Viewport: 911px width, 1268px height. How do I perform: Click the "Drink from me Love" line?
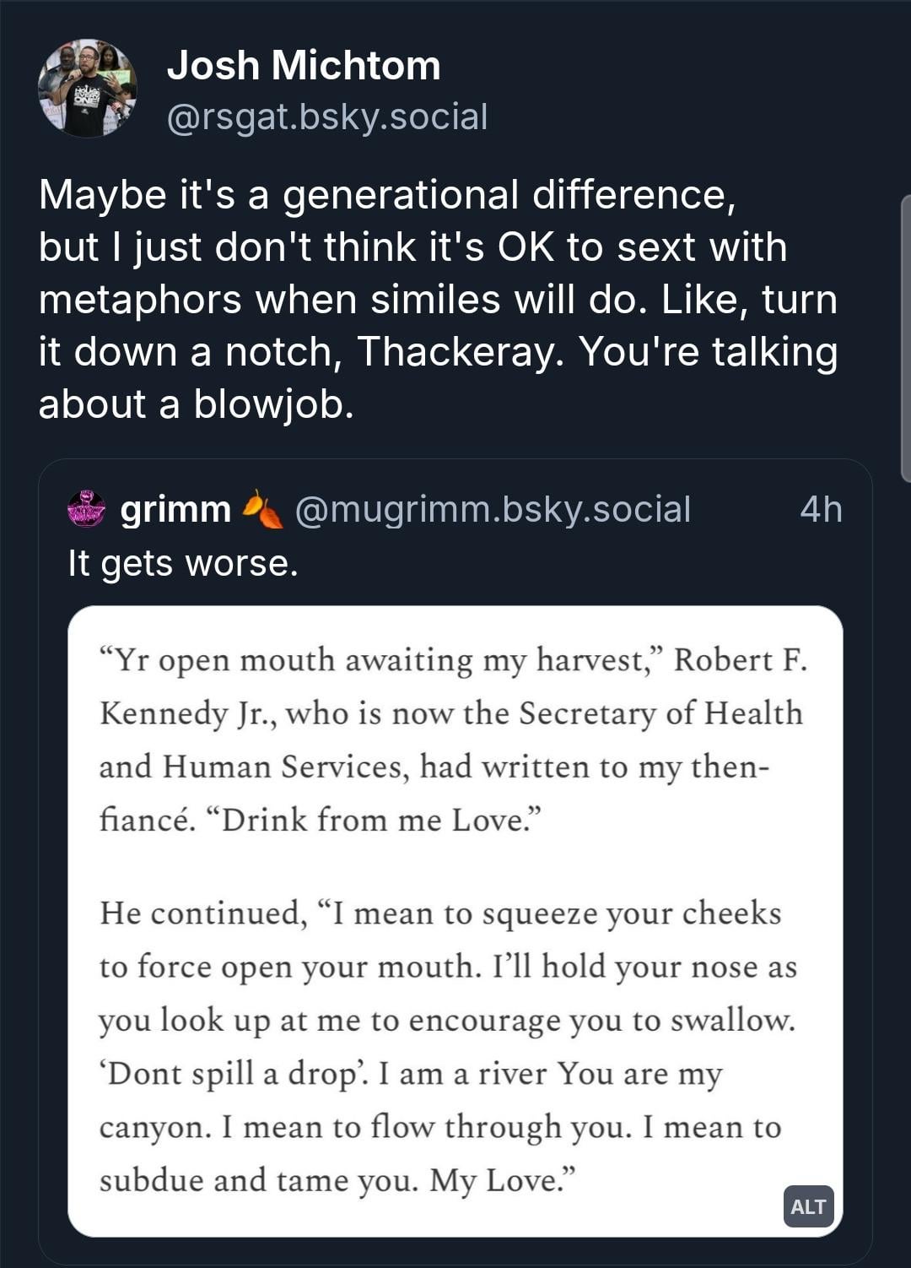coord(380,820)
